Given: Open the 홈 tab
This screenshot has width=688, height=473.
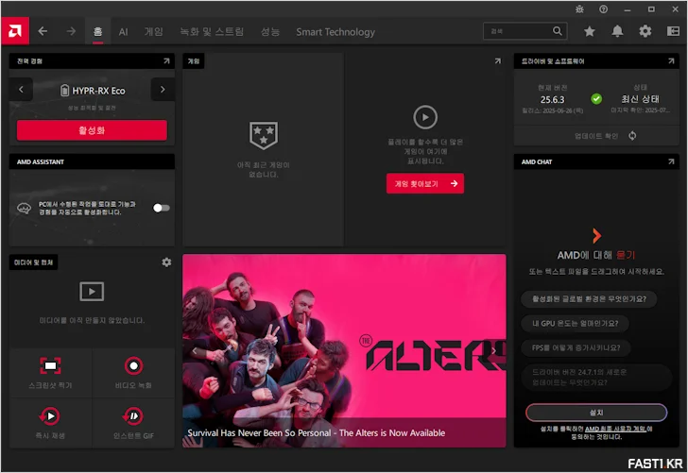Looking at the screenshot, I should point(98,31).
